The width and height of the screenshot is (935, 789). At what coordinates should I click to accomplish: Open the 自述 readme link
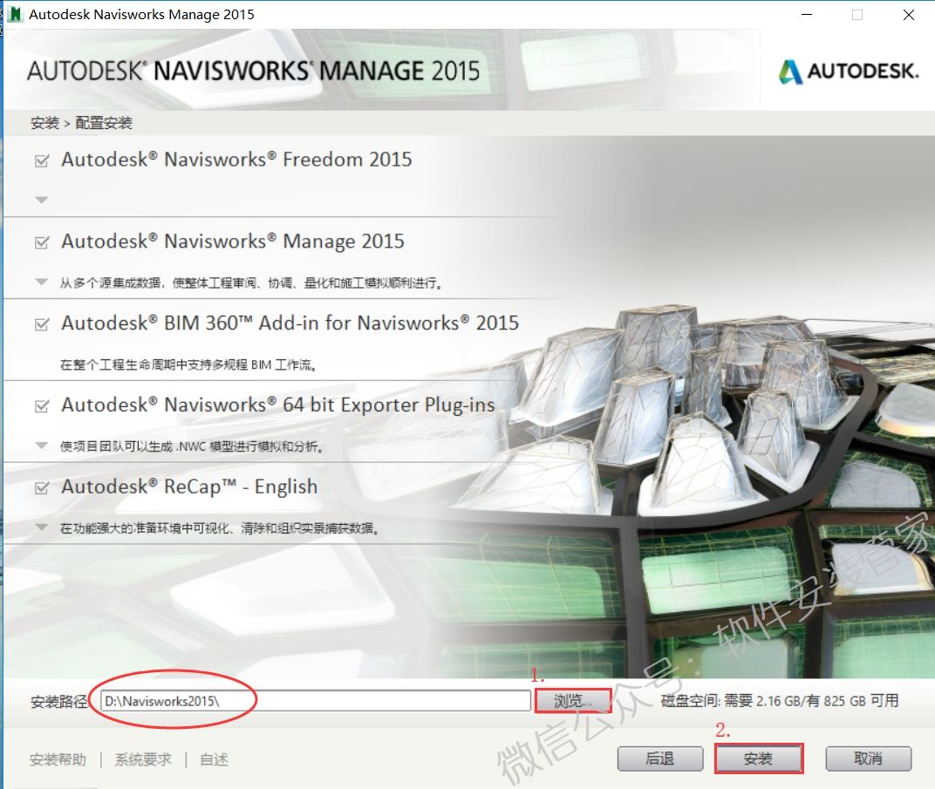(214, 759)
